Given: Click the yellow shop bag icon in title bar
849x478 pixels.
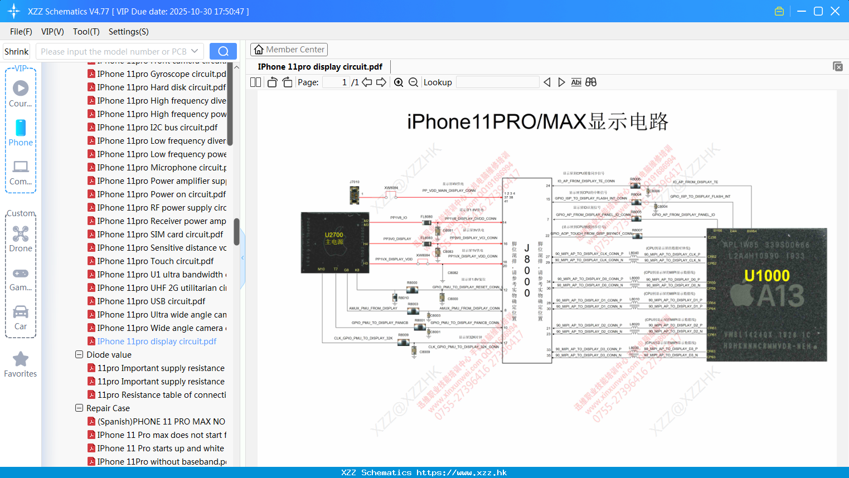Looking at the screenshot, I should [x=779, y=11].
